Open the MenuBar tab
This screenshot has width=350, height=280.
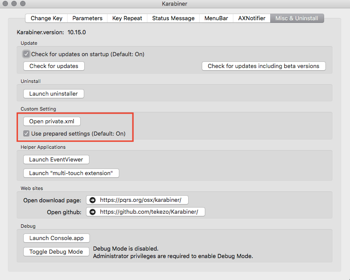216,18
